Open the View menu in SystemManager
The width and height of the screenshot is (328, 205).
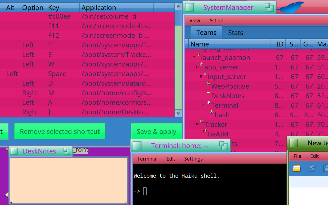tap(195, 21)
